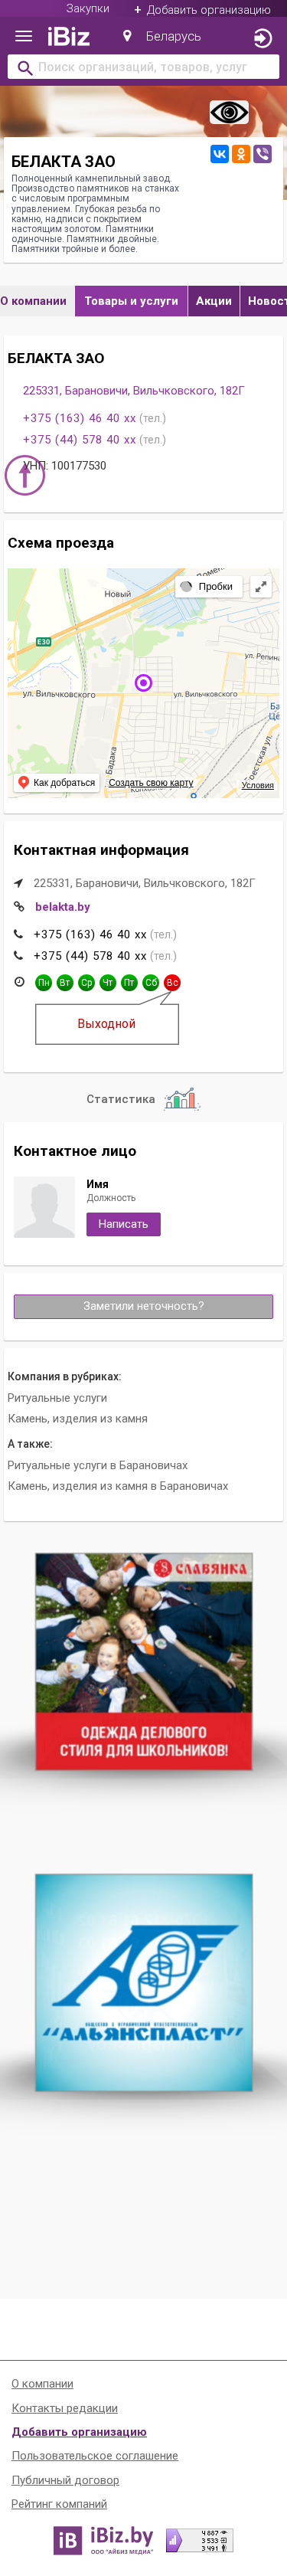Image resolution: width=287 pixels, height=2576 pixels.
Task: Click the Заметили неточность? button
Action: 143,1306
